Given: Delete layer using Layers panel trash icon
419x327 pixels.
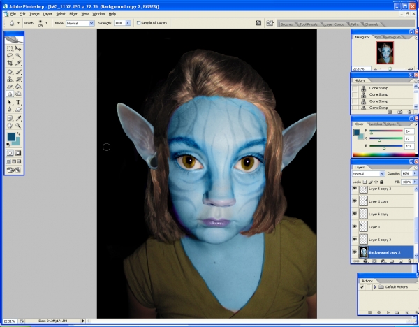Looking at the screenshot, I should 410,261.
